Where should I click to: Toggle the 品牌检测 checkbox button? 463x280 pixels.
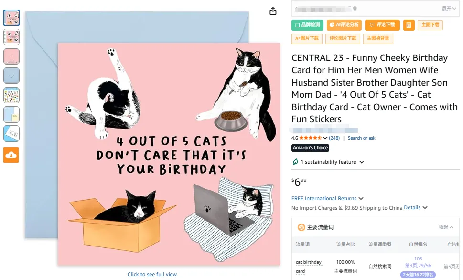(307, 25)
